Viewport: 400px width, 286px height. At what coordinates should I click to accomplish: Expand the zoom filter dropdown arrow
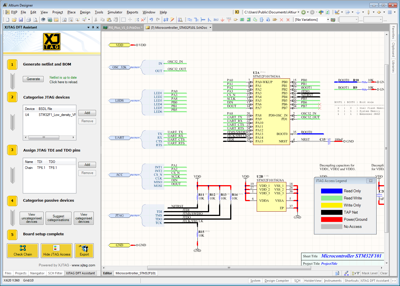tap(89, 20)
